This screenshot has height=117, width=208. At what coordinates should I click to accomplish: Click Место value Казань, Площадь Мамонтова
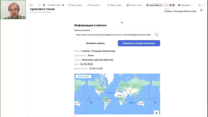(98, 51)
